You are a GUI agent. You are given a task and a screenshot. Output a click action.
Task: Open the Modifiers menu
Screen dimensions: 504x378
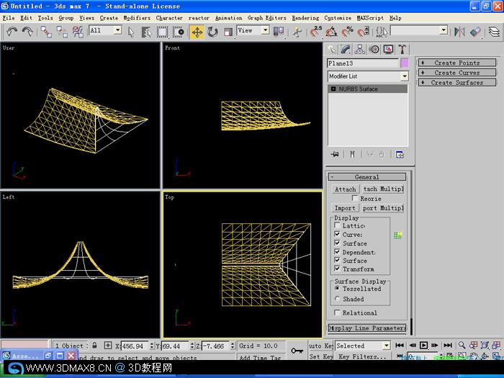coord(137,18)
